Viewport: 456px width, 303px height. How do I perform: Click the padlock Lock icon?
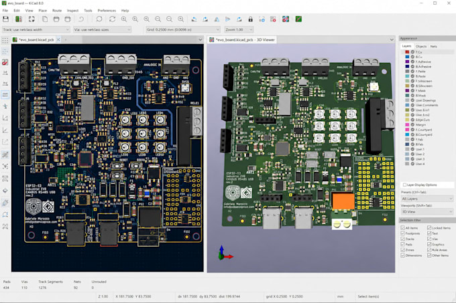250,19
